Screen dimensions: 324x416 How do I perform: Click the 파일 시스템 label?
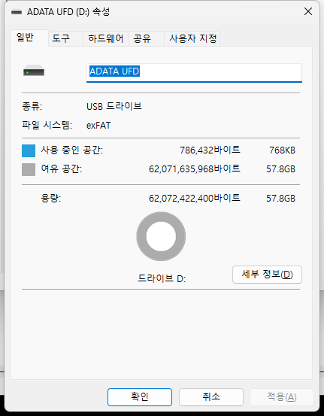47,125
